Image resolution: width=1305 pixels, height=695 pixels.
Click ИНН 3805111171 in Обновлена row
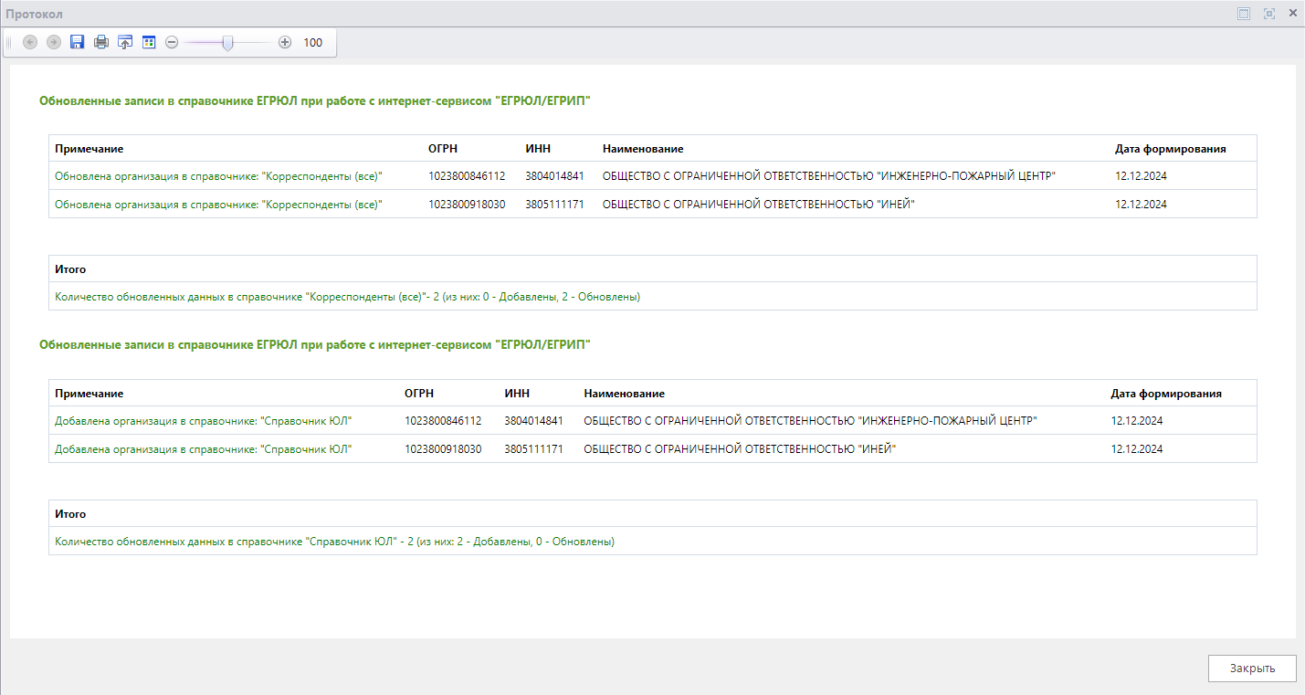(x=554, y=205)
